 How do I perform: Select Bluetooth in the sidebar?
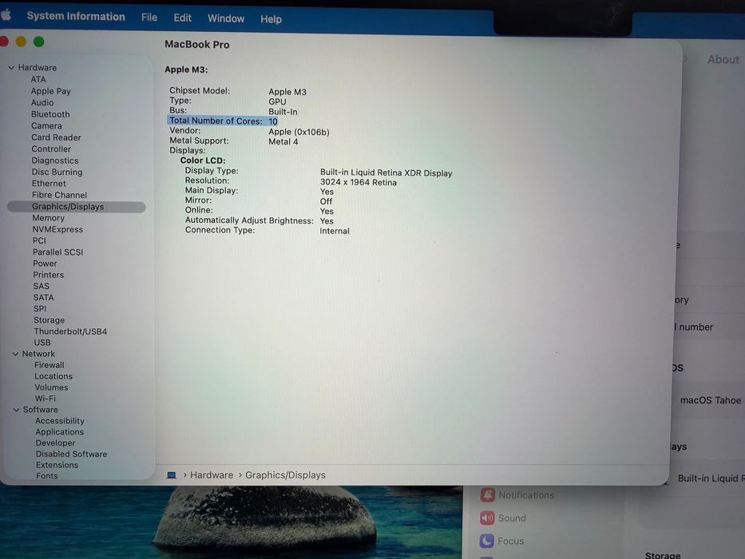pos(50,114)
